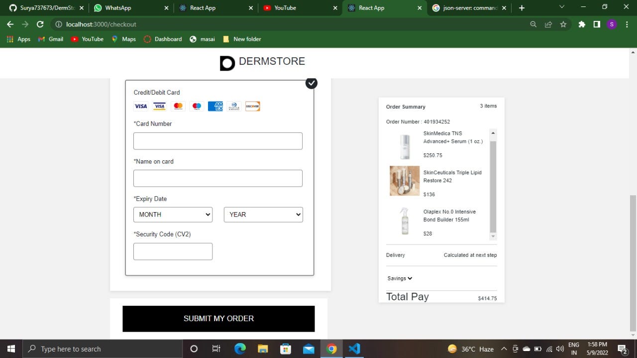Click the Security Code CV2 field

tap(173, 251)
